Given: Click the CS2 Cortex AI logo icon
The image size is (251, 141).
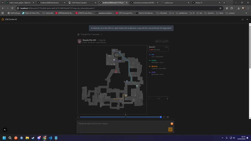Looking at the screenshot, I should point(3,19).
